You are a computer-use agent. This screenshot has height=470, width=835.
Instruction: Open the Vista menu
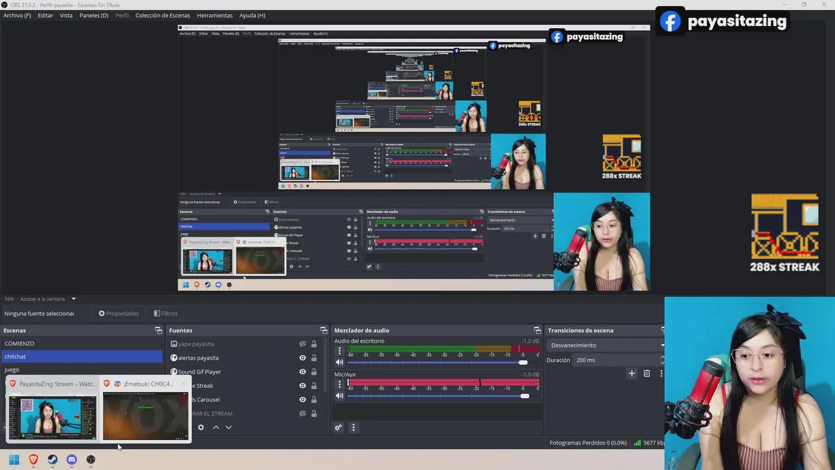pyautogui.click(x=66, y=15)
